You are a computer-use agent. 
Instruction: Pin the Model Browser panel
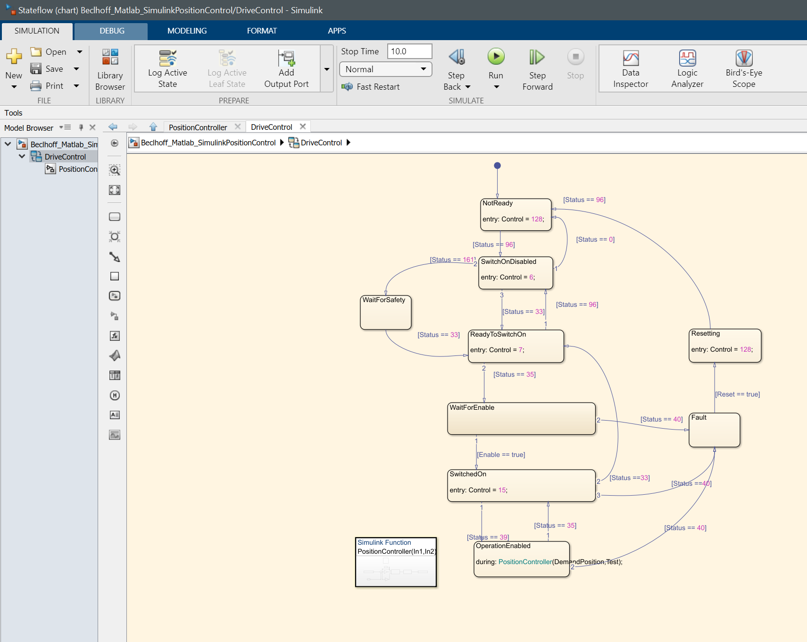point(81,127)
